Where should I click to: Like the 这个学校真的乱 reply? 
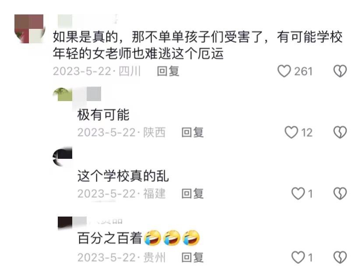298,193
